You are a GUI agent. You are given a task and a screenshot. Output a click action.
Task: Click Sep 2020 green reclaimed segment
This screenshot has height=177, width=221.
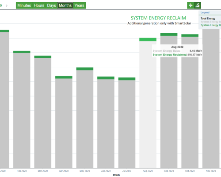(x=169, y=35)
